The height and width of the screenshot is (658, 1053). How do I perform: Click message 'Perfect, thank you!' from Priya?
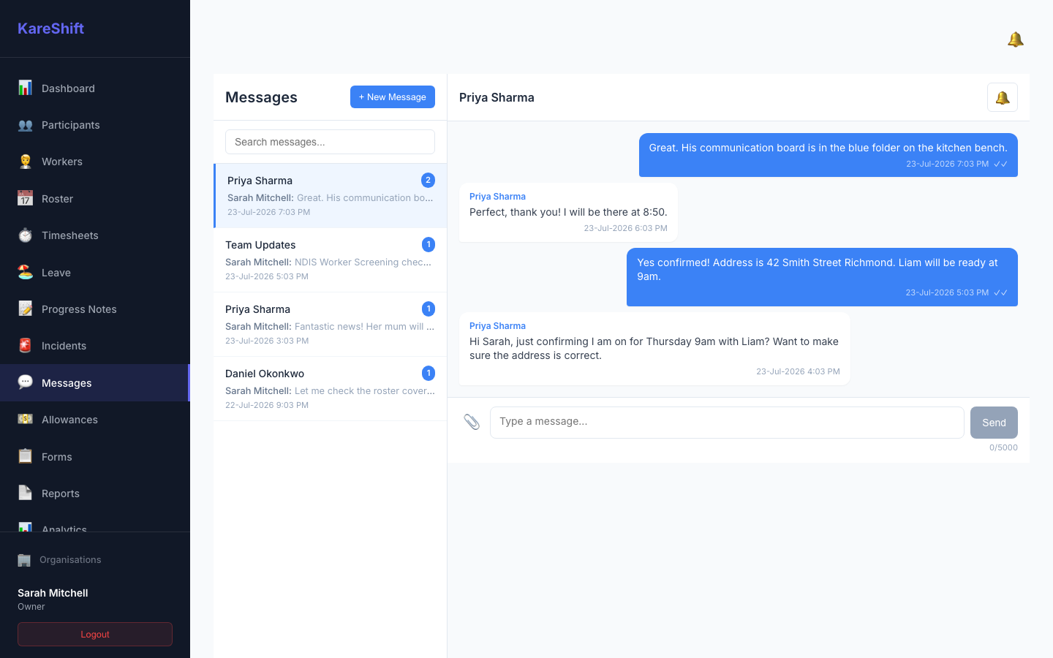pos(568,212)
